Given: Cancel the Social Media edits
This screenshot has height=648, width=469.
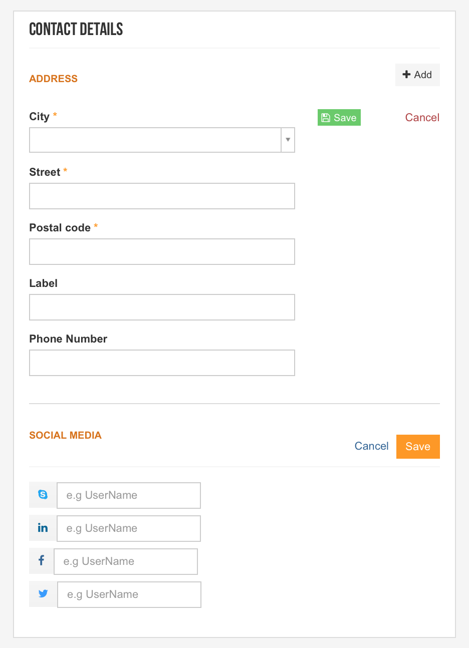Looking at the screenshot, I should point(372,446).
